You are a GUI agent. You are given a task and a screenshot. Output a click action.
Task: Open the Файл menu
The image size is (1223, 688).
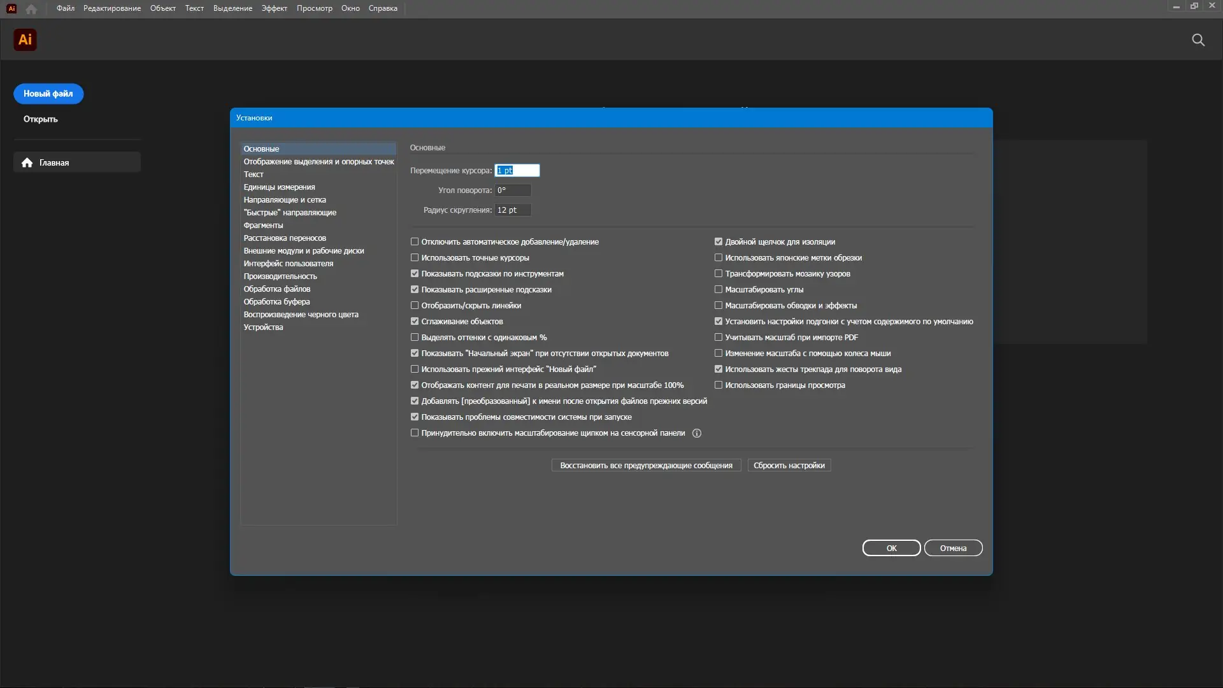pos(65,8)
